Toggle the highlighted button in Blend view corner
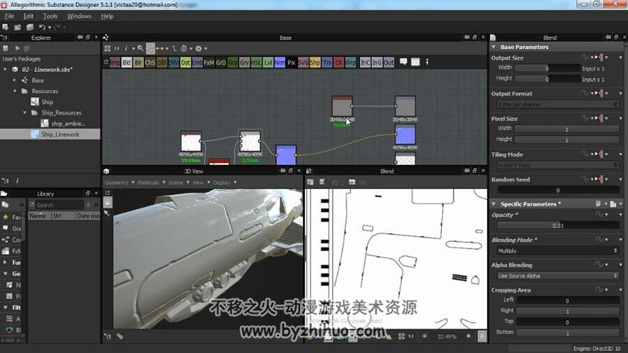Image resolution: width=628 pixels, height=353 pixels. tap(481, 336)
